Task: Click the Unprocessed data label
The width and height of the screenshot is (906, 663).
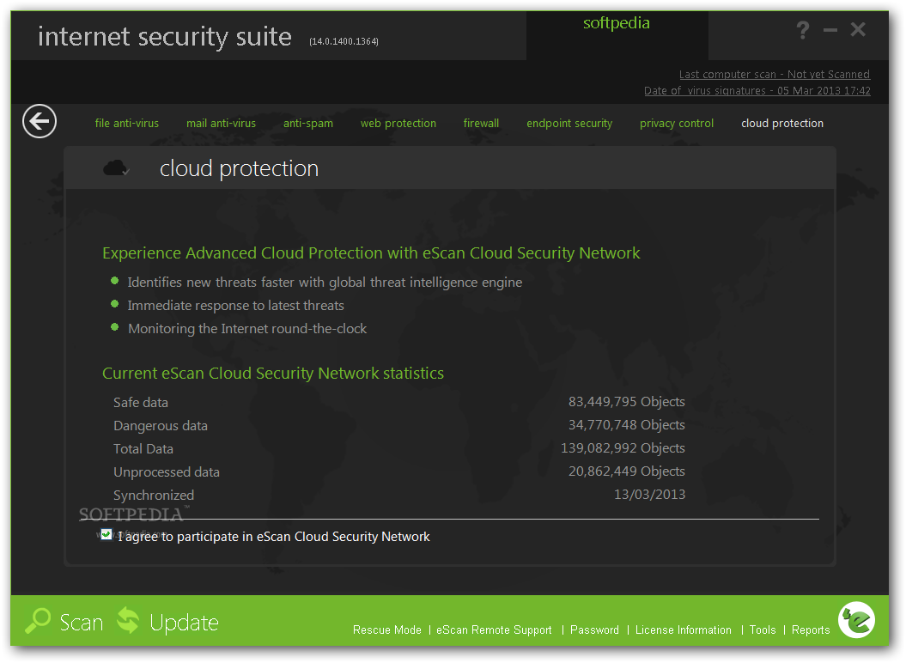Action: click(166, 471)
